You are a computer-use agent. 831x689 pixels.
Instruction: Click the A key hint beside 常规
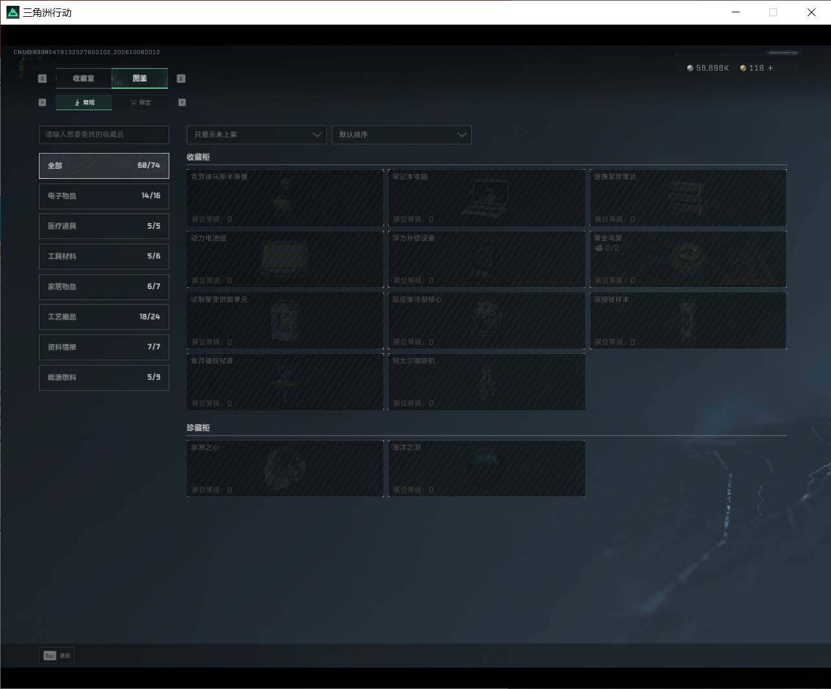pos(42,102)
